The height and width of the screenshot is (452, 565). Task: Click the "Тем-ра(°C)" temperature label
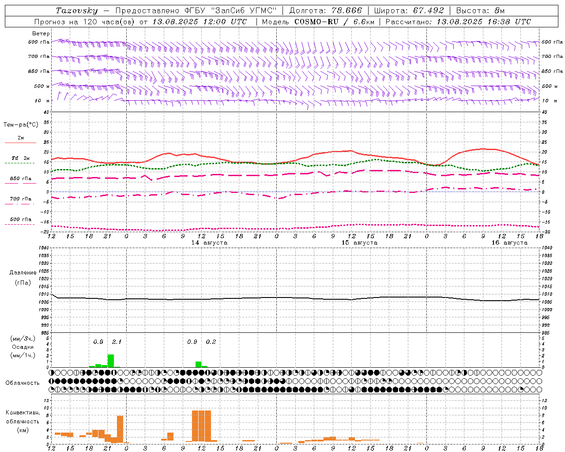21,124
